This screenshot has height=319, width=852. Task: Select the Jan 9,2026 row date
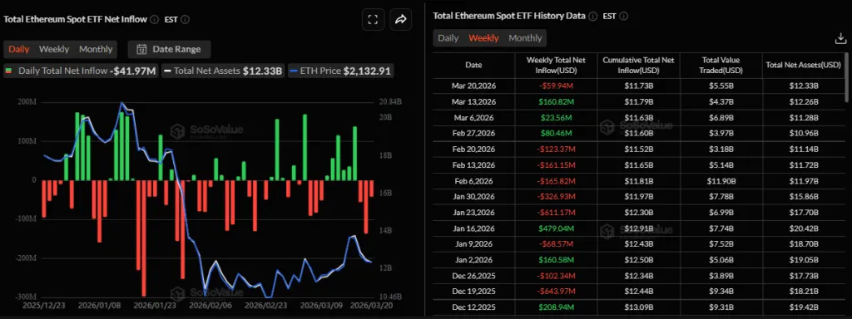[473, 244]
